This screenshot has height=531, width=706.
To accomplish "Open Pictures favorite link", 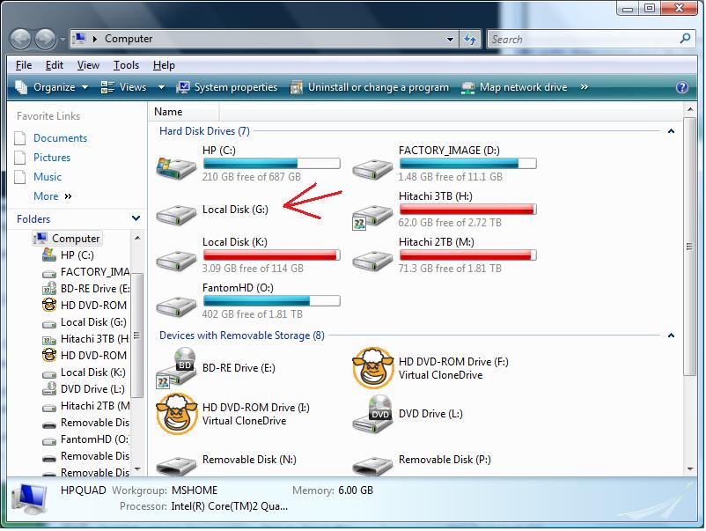I will tap(52, 158).
